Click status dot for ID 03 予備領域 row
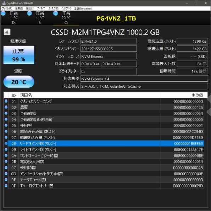Viewport: 211px width, 211px height. [x=6, y=113]
